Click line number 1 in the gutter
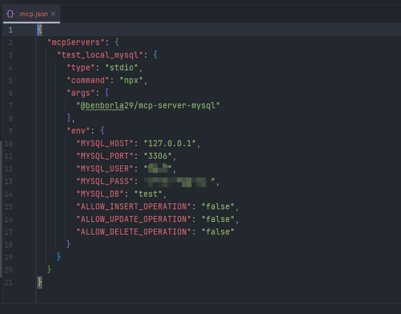 [x=10, y=30]
